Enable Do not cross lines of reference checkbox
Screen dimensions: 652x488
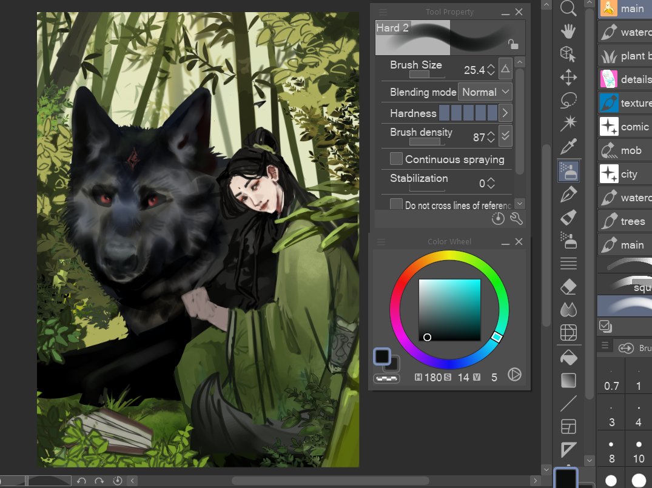396,204
